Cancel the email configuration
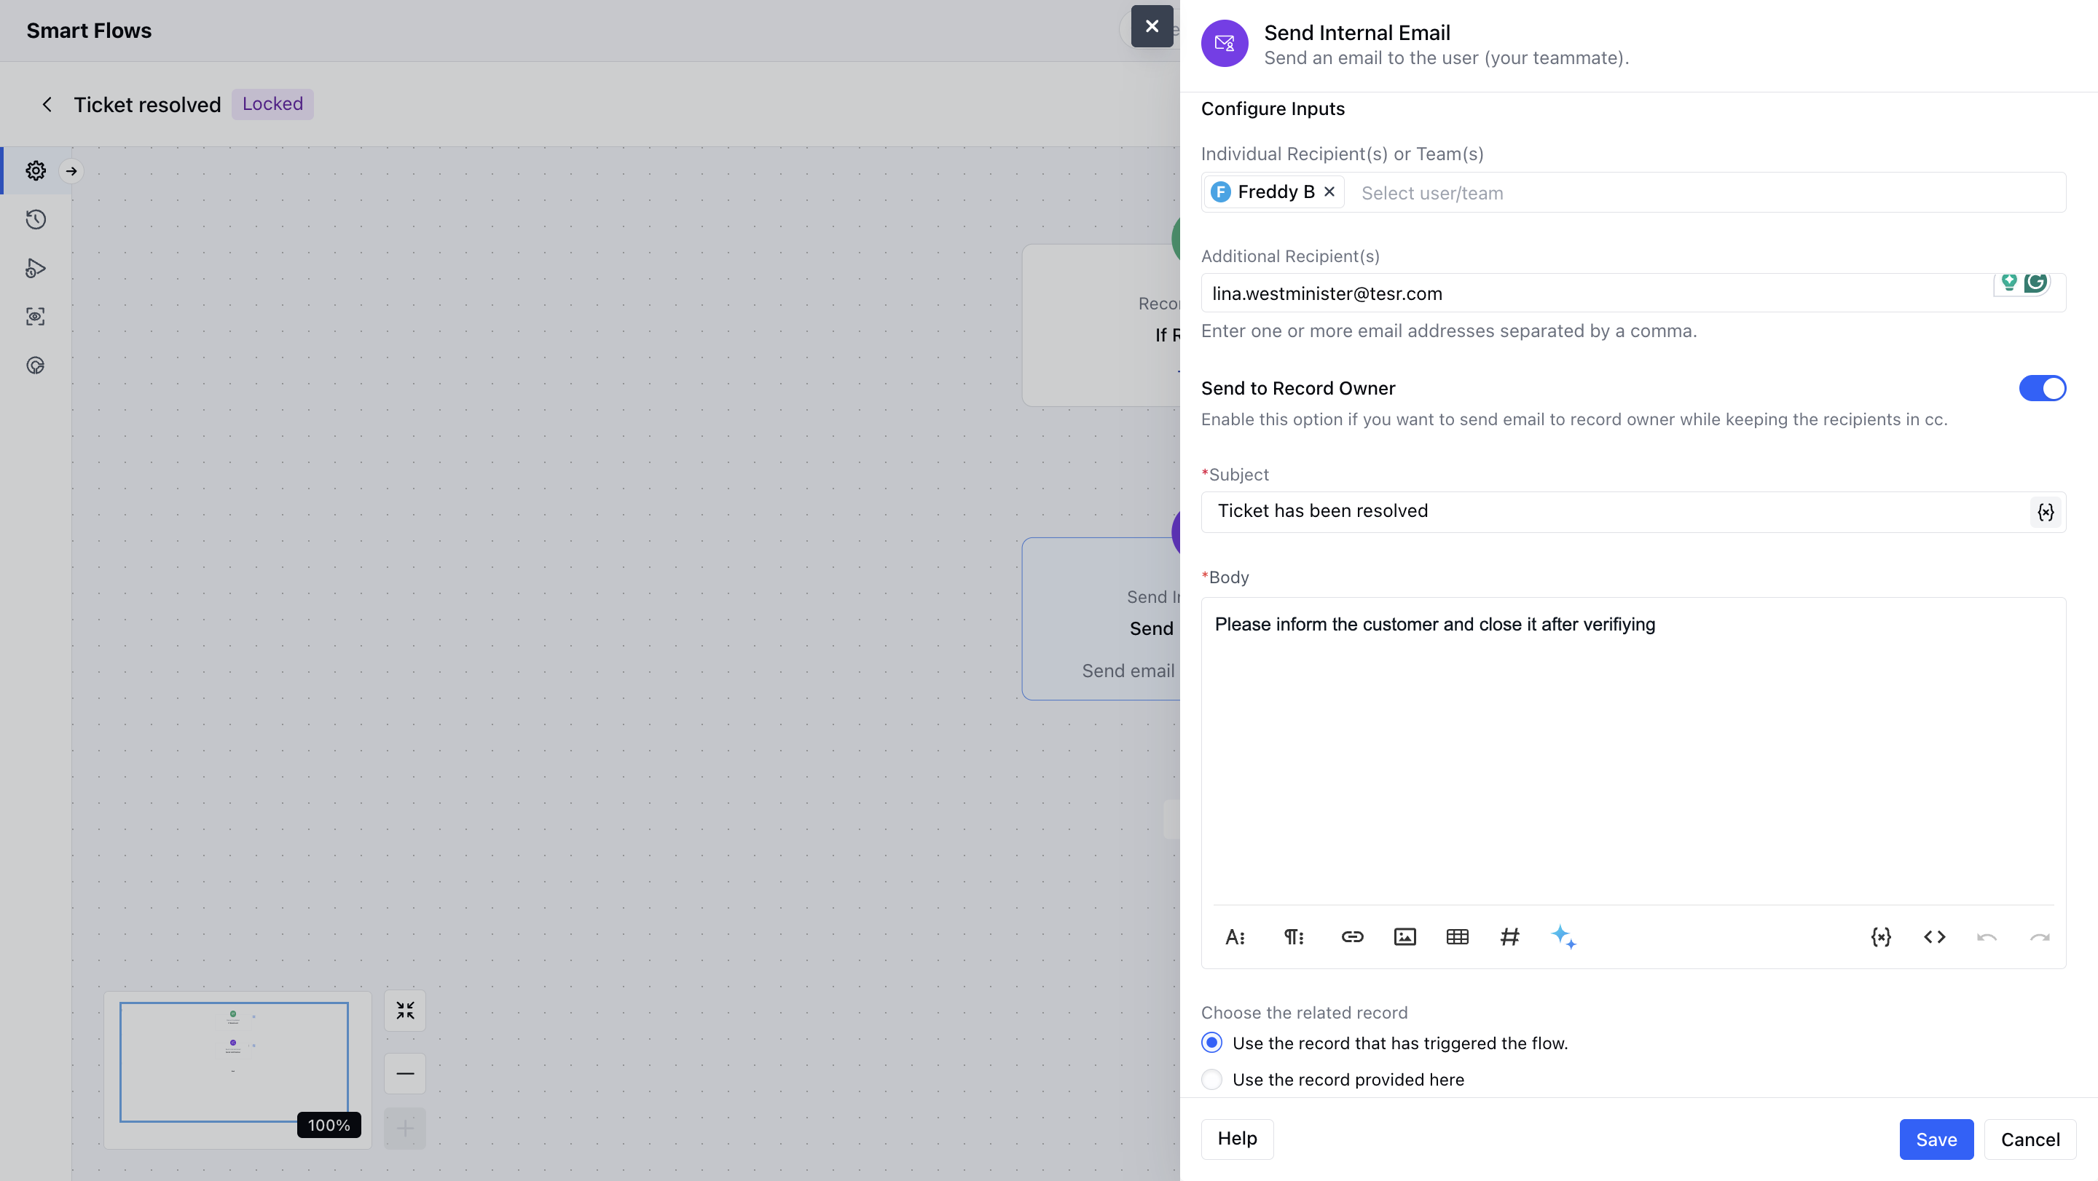 coord(2030,1139)
